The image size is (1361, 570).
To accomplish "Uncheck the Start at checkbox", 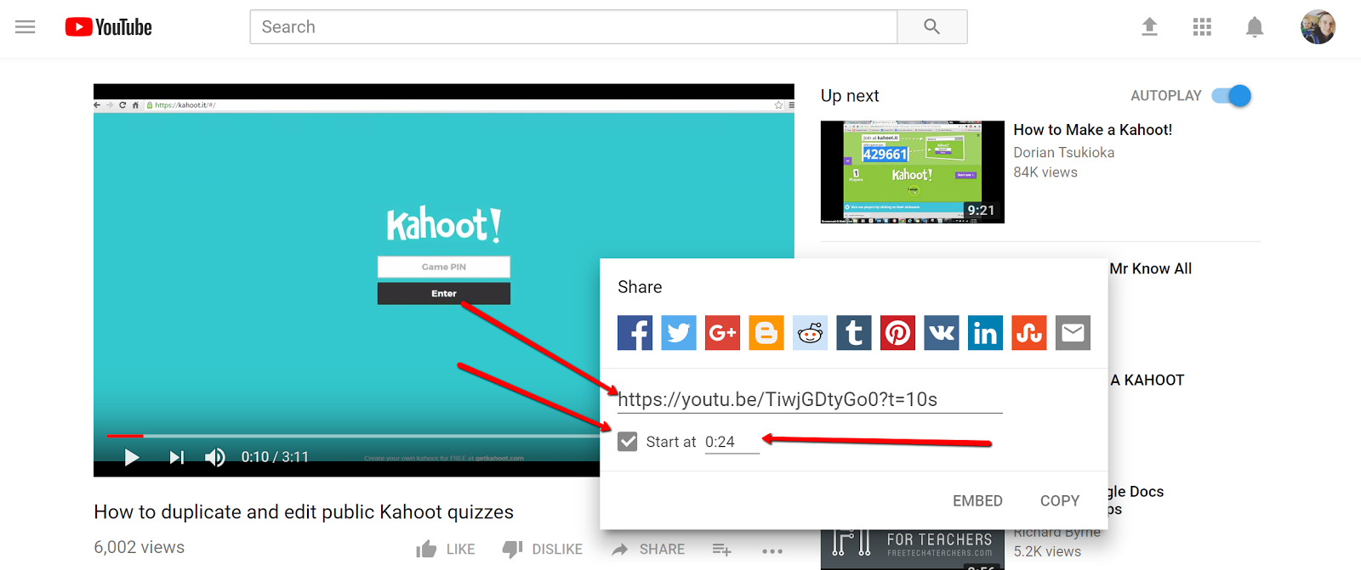I will click(628, 442).
